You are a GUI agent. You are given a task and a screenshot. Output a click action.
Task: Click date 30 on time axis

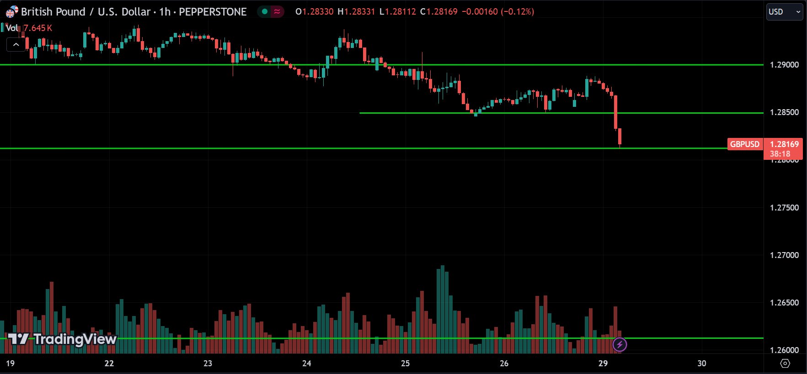pyautogui.click(x=702, y=363)
